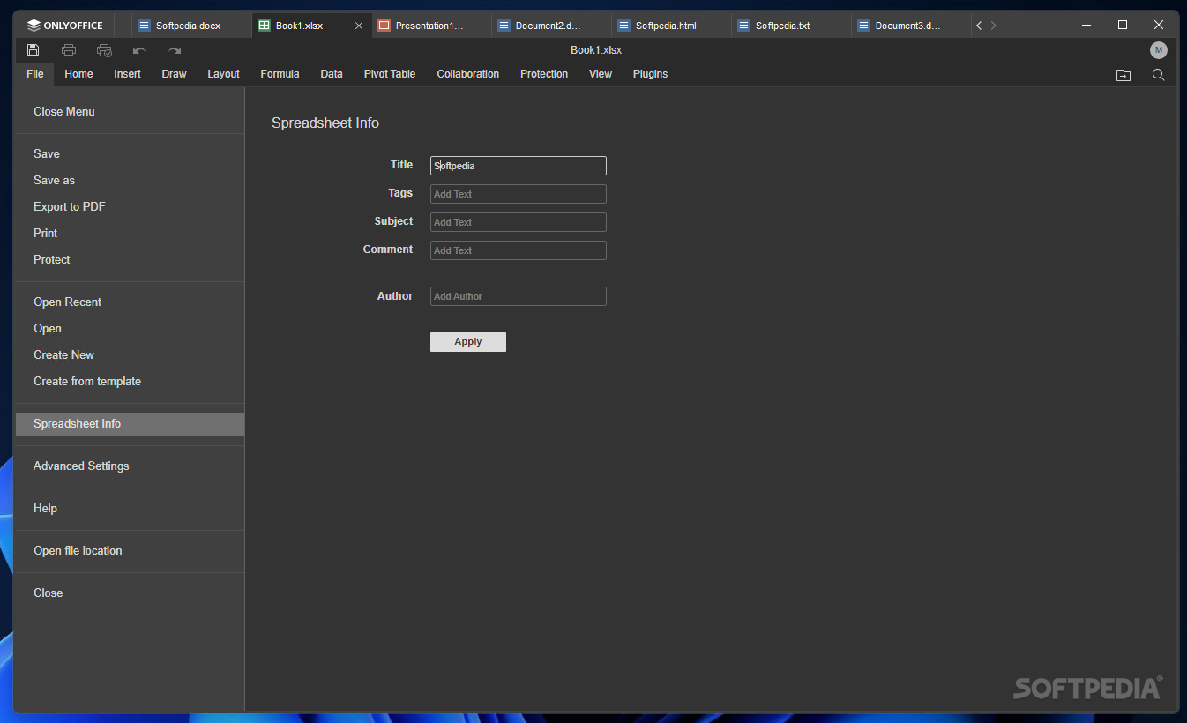Select Open file location entry
The height and width of the screenshot is (723, 1187).
click(x=130, y=551)
